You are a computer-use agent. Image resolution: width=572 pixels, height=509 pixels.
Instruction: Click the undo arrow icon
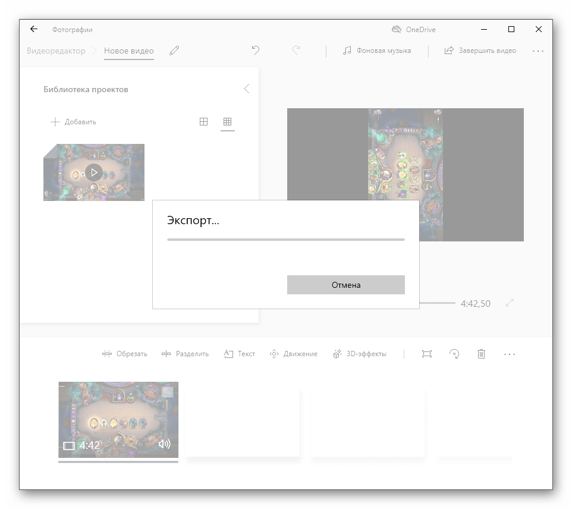[x=256, y=51]
